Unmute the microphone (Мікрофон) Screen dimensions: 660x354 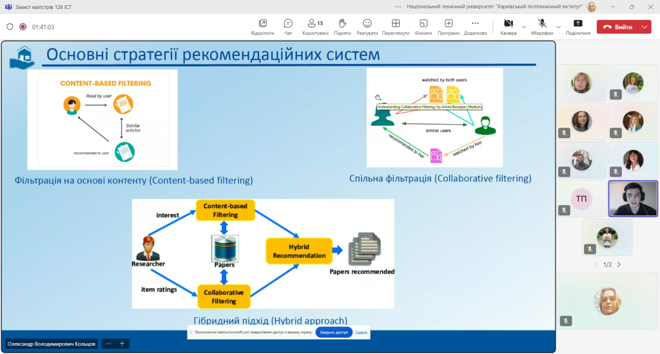[542, 26]
